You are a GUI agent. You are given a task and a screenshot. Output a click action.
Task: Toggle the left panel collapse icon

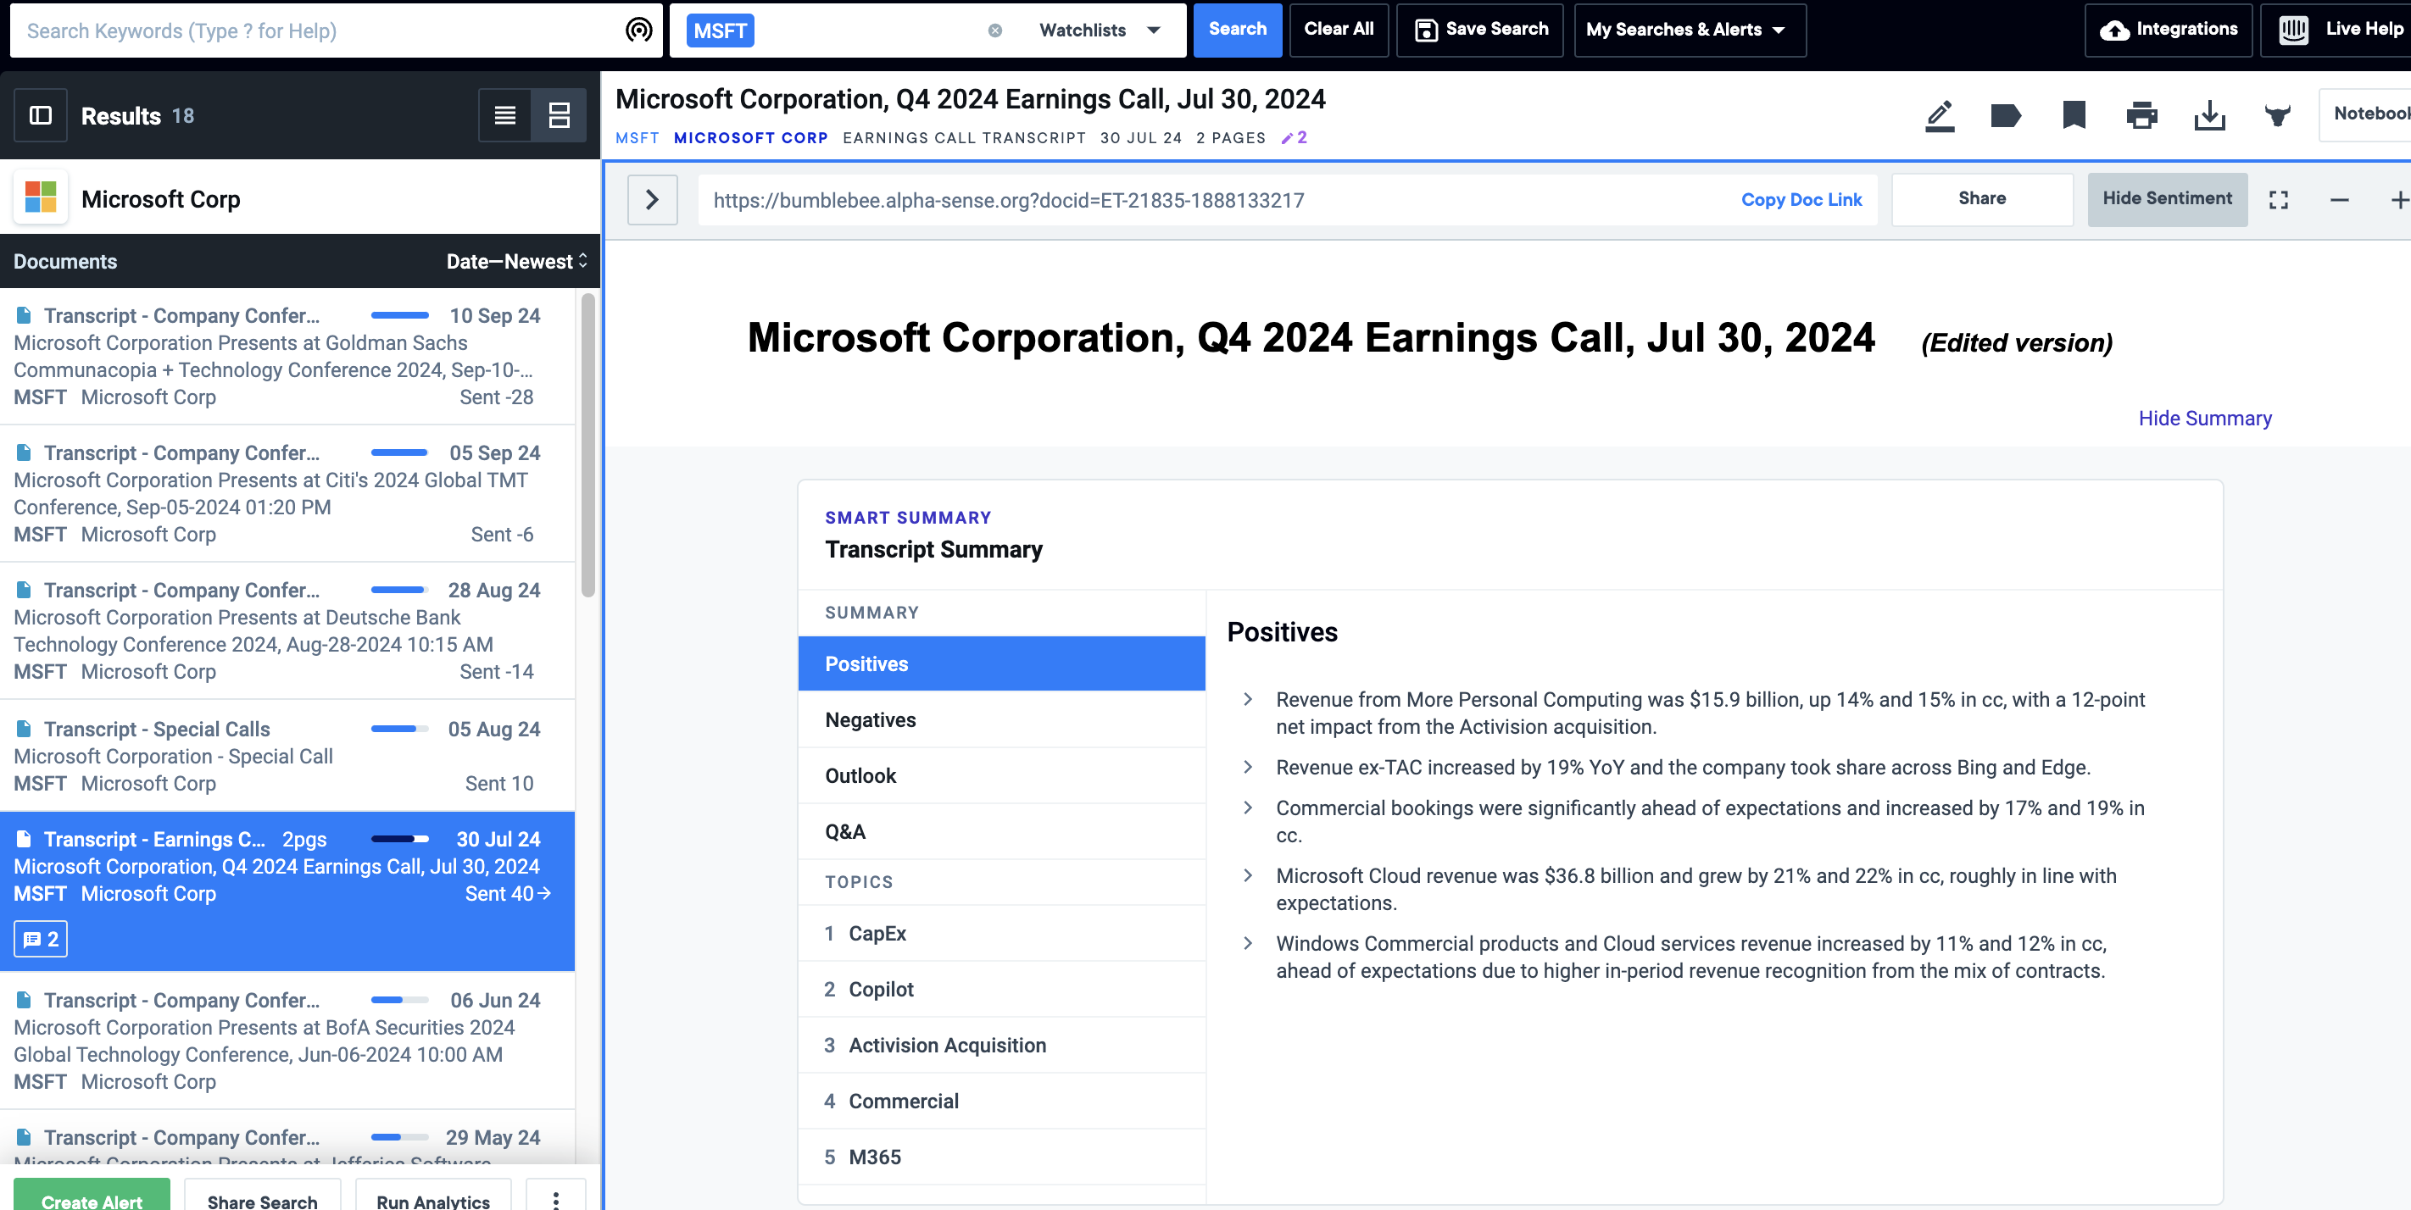pos(40,115)
